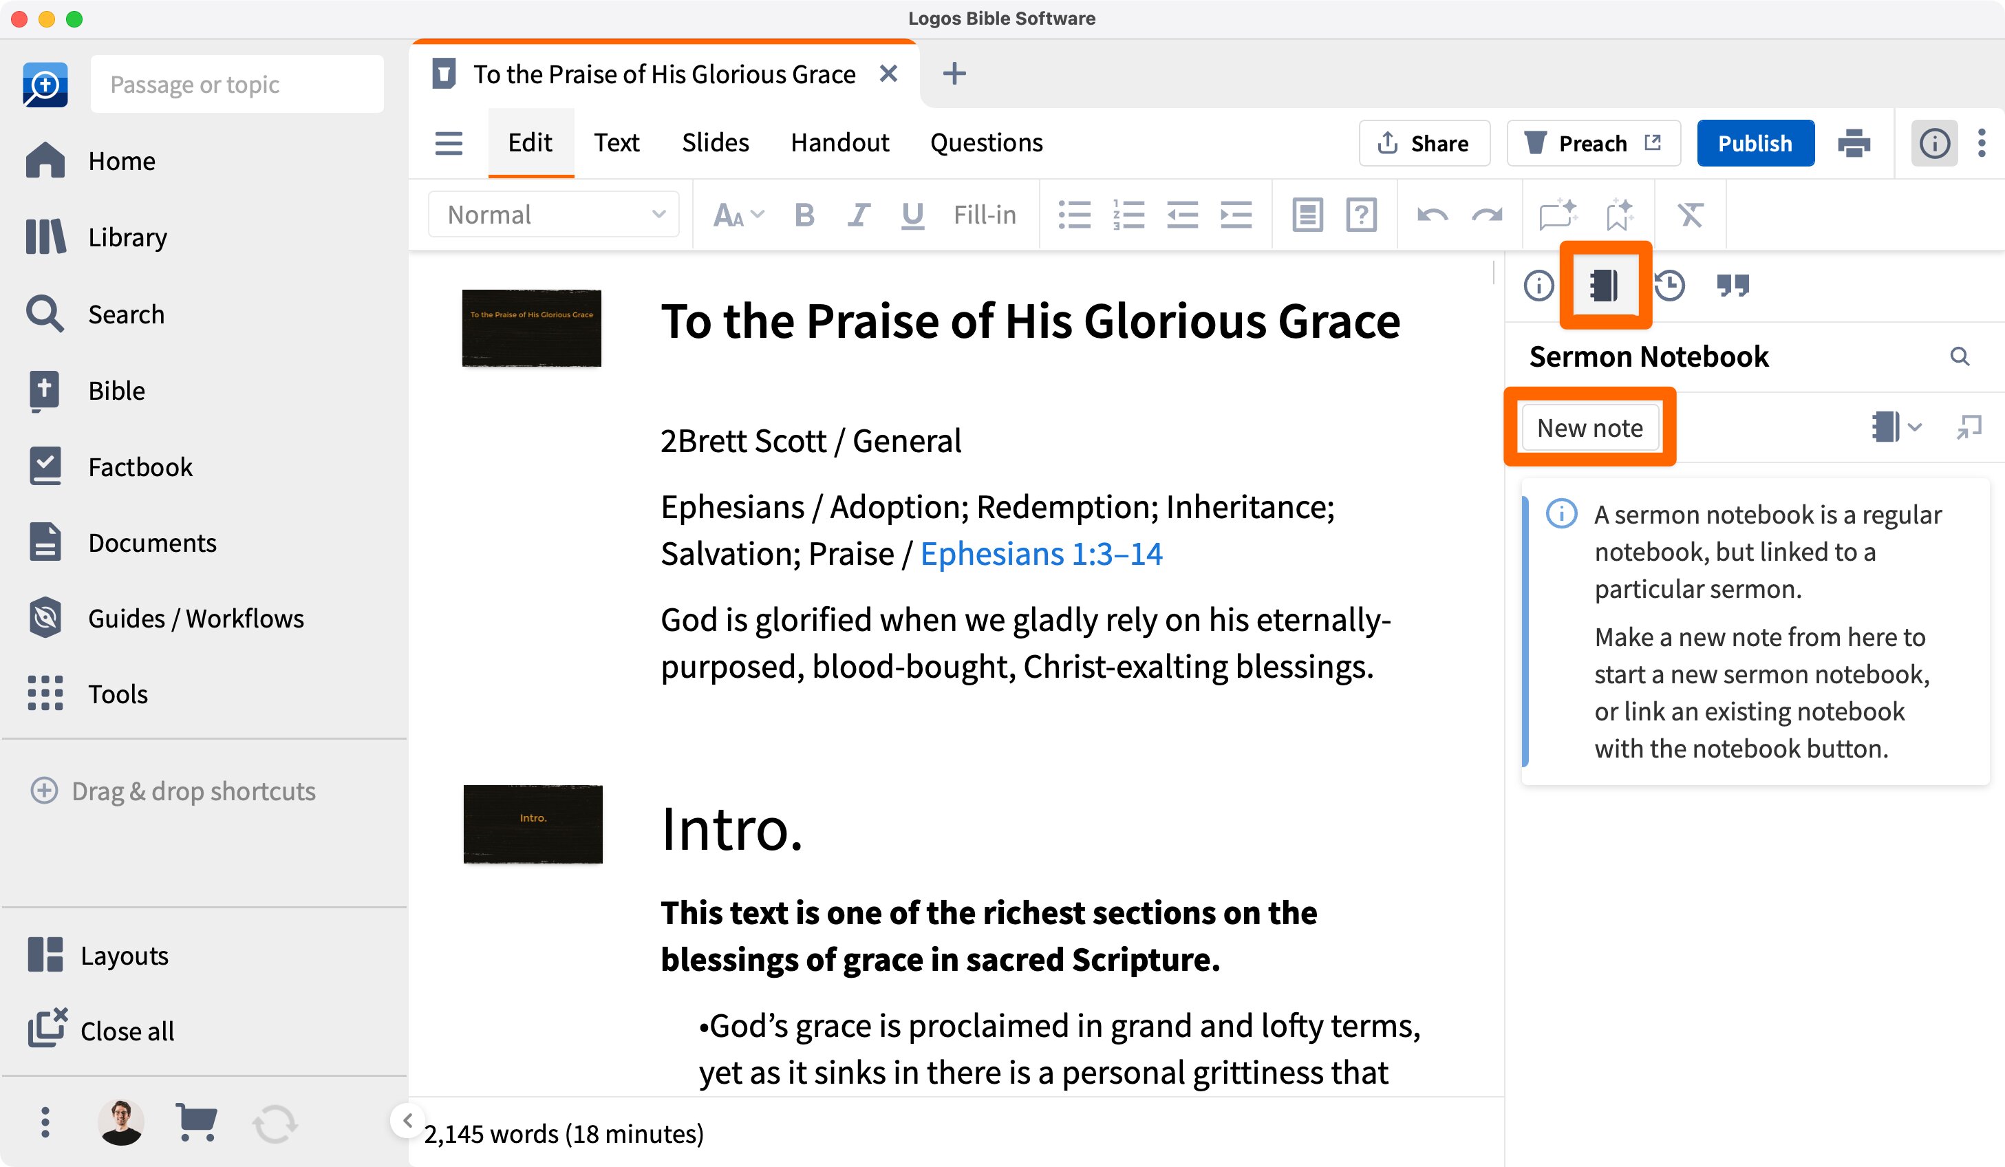This screenshot has height=1167, width=2005.
Task: Switch to the Text tab
Action: 616,143
